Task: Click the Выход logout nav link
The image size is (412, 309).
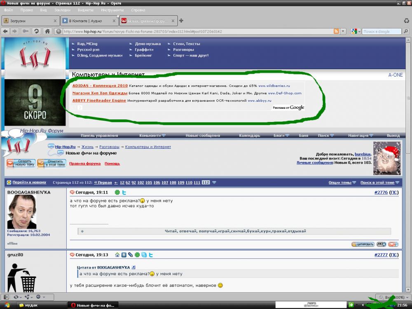Action: (393, 135)
